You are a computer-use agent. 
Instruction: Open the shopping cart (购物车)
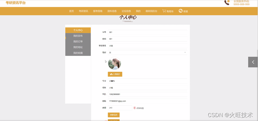[x=168, y=11]
